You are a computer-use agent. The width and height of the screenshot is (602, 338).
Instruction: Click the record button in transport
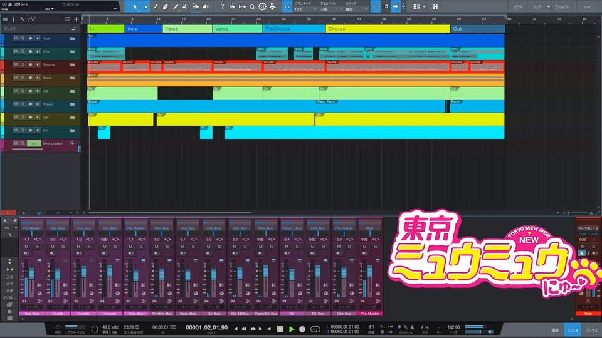click(x=302, y=329)
